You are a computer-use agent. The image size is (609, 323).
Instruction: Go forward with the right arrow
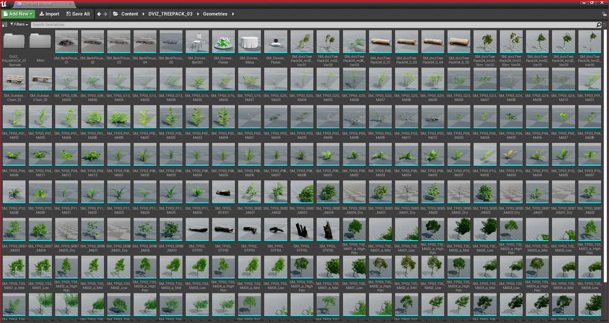[105, 14]
